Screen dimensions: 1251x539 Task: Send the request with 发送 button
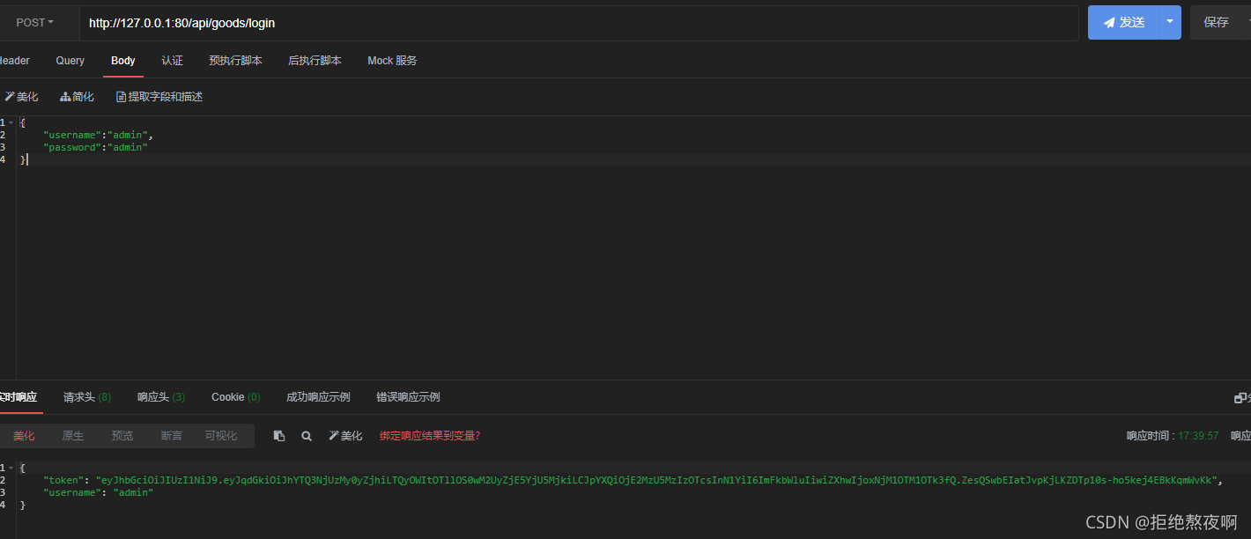pos(1123,23)
